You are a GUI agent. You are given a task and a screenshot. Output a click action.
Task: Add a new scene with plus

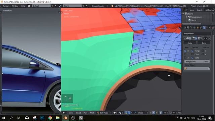pyautogui.click(x=83, y=6)
